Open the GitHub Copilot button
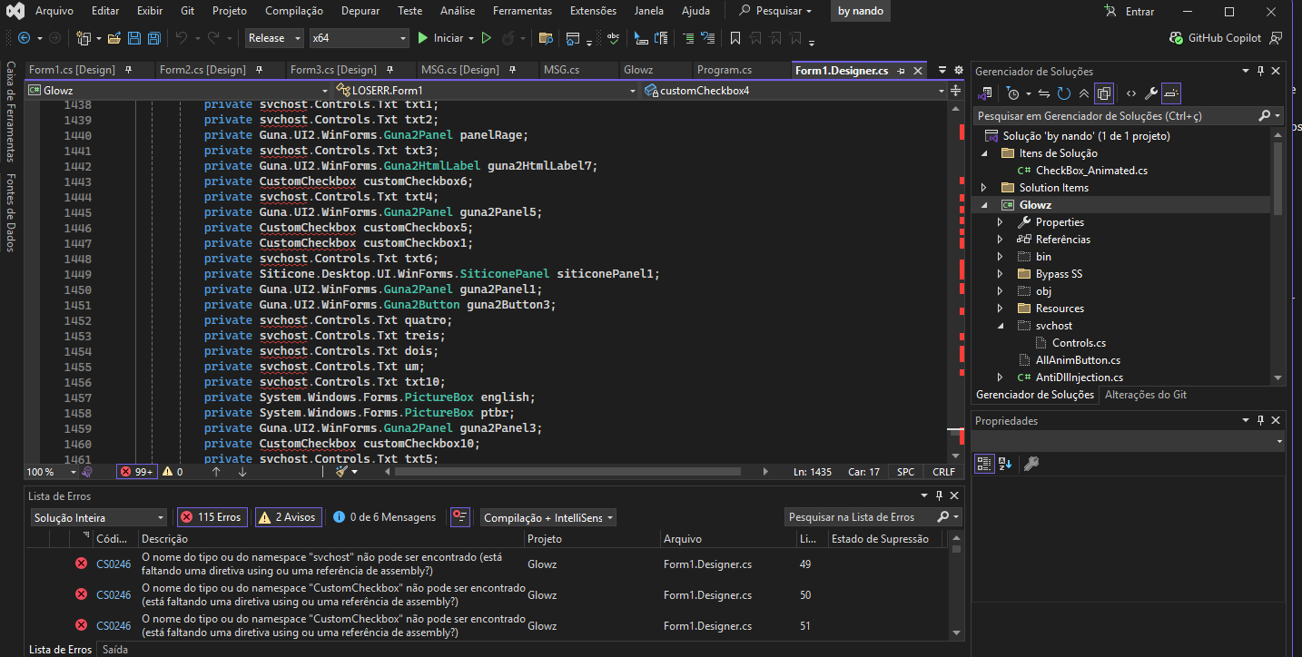 point(1216,38)
